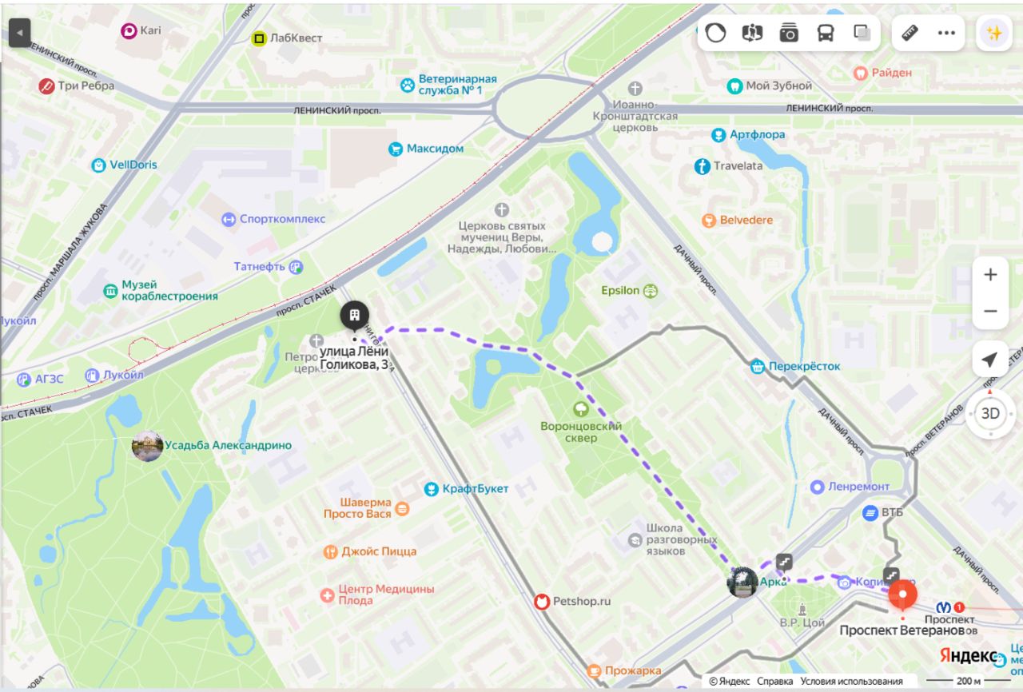Click the улица Лёни Голикова start marker
The width and height of the screenshot is (1023, 692).
(x=355, y=316)
